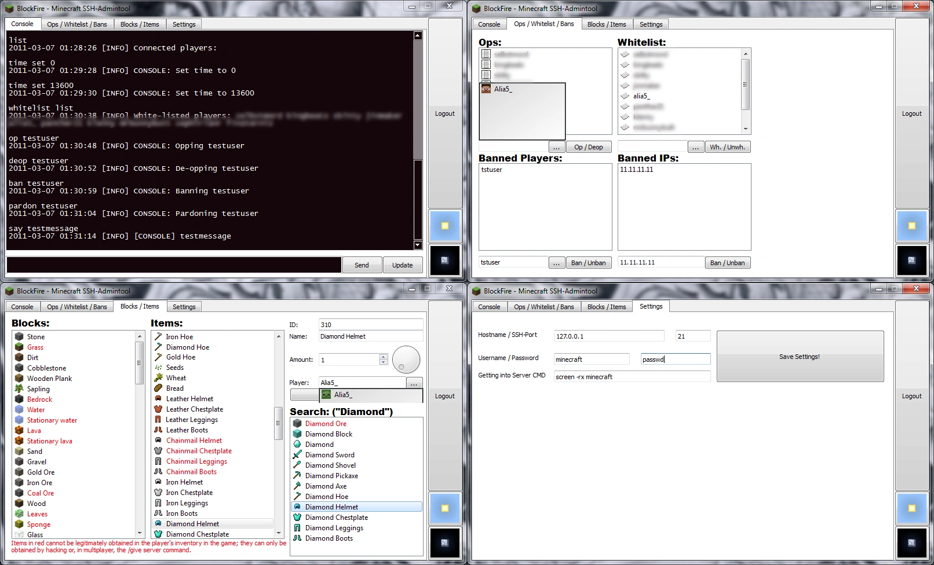
Task: Click Ban / Unban button next to tstuser
Action: 588,263
